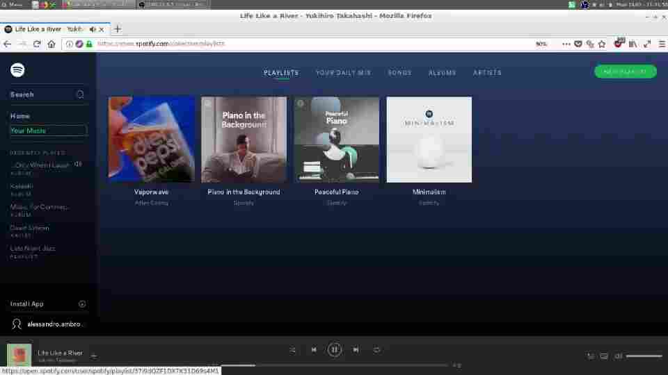Open the Spotify logo home link
This screenshot has height=375, width=668.
17,69
